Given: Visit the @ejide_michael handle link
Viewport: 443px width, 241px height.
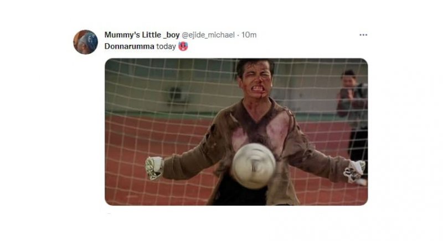Looking at the screenshot, I should coord(208,35).
